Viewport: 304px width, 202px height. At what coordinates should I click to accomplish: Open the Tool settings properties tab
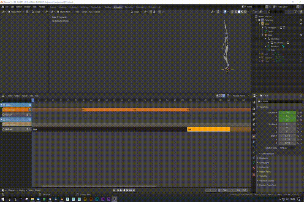(254, 102)
